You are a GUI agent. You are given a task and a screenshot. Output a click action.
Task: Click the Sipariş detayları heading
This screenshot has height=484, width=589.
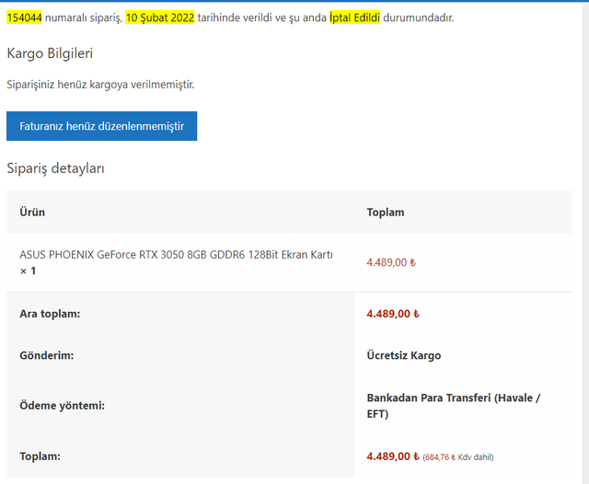[x=55, y=168]
